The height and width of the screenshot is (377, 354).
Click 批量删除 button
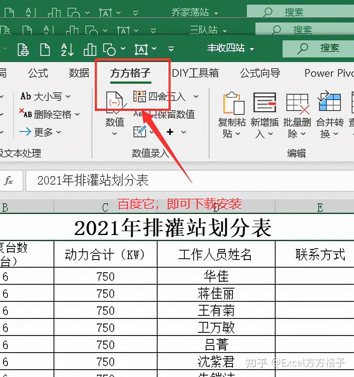[x=297, y=115]
